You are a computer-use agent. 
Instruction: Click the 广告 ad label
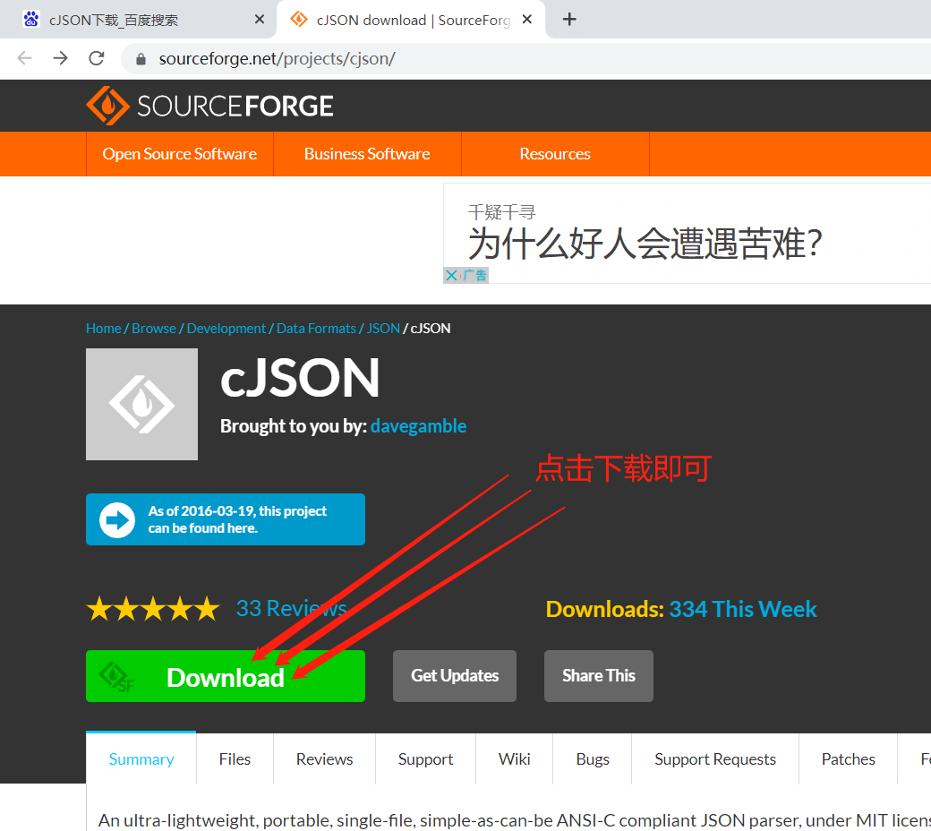pos(475,275)
